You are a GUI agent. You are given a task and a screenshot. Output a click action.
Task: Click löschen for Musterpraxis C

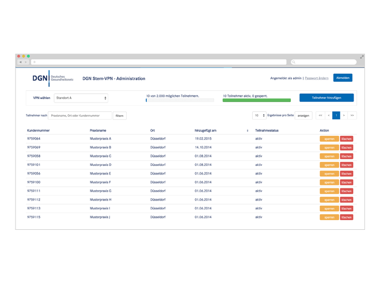click(x=347, y=156)
